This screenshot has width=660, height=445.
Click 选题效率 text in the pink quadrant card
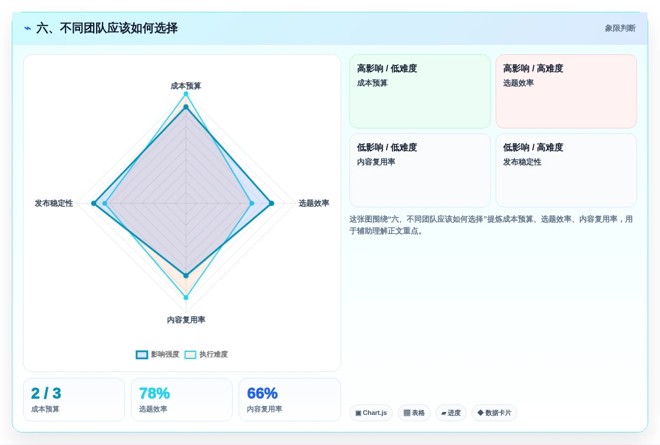click(x=518, y=83)
